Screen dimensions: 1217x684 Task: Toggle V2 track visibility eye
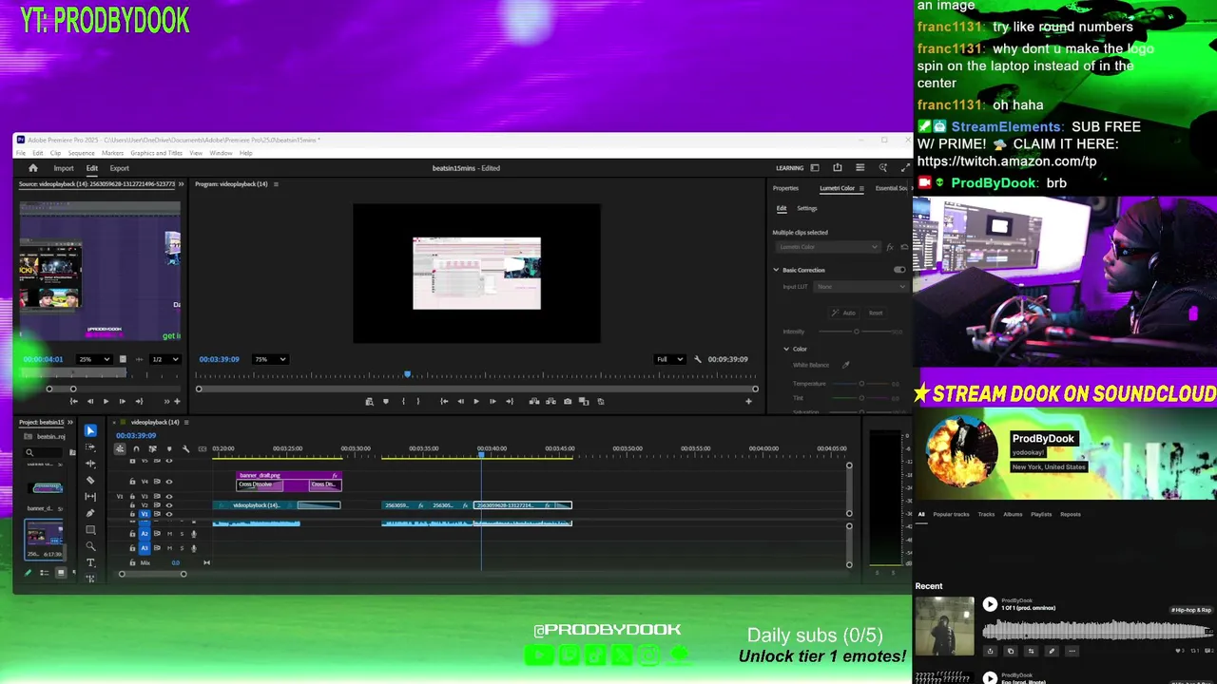[169, 505]
